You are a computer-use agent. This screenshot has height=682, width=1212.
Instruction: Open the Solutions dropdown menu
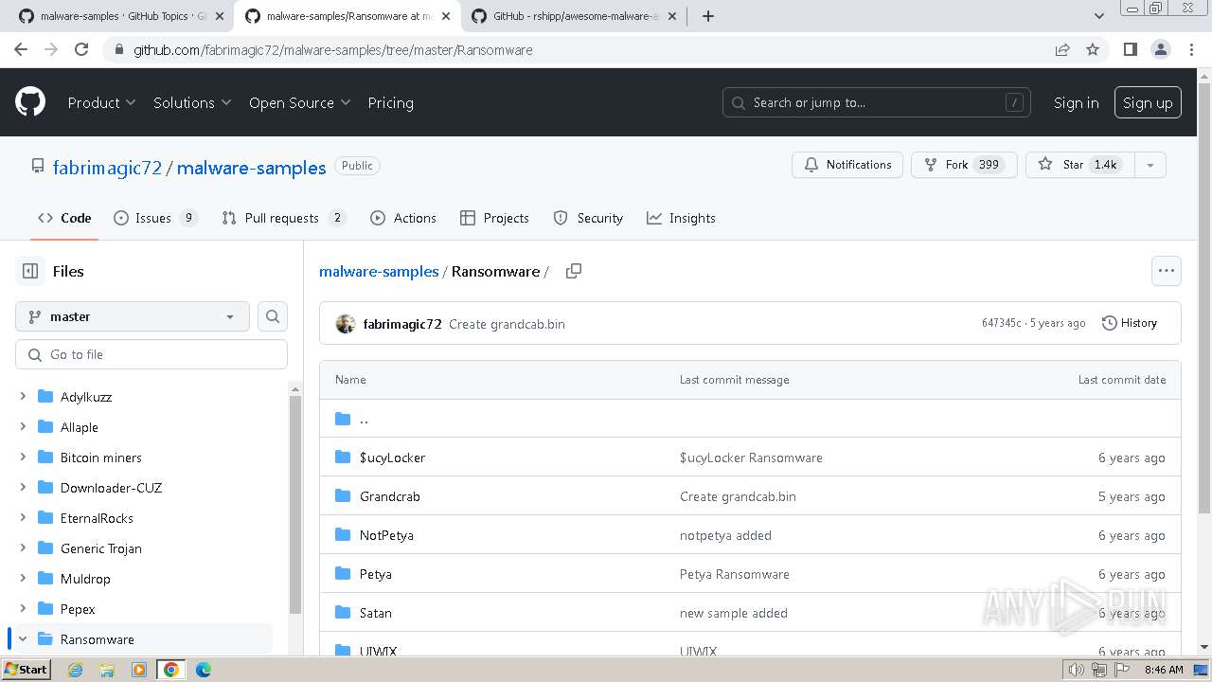[x=192, y=102]
